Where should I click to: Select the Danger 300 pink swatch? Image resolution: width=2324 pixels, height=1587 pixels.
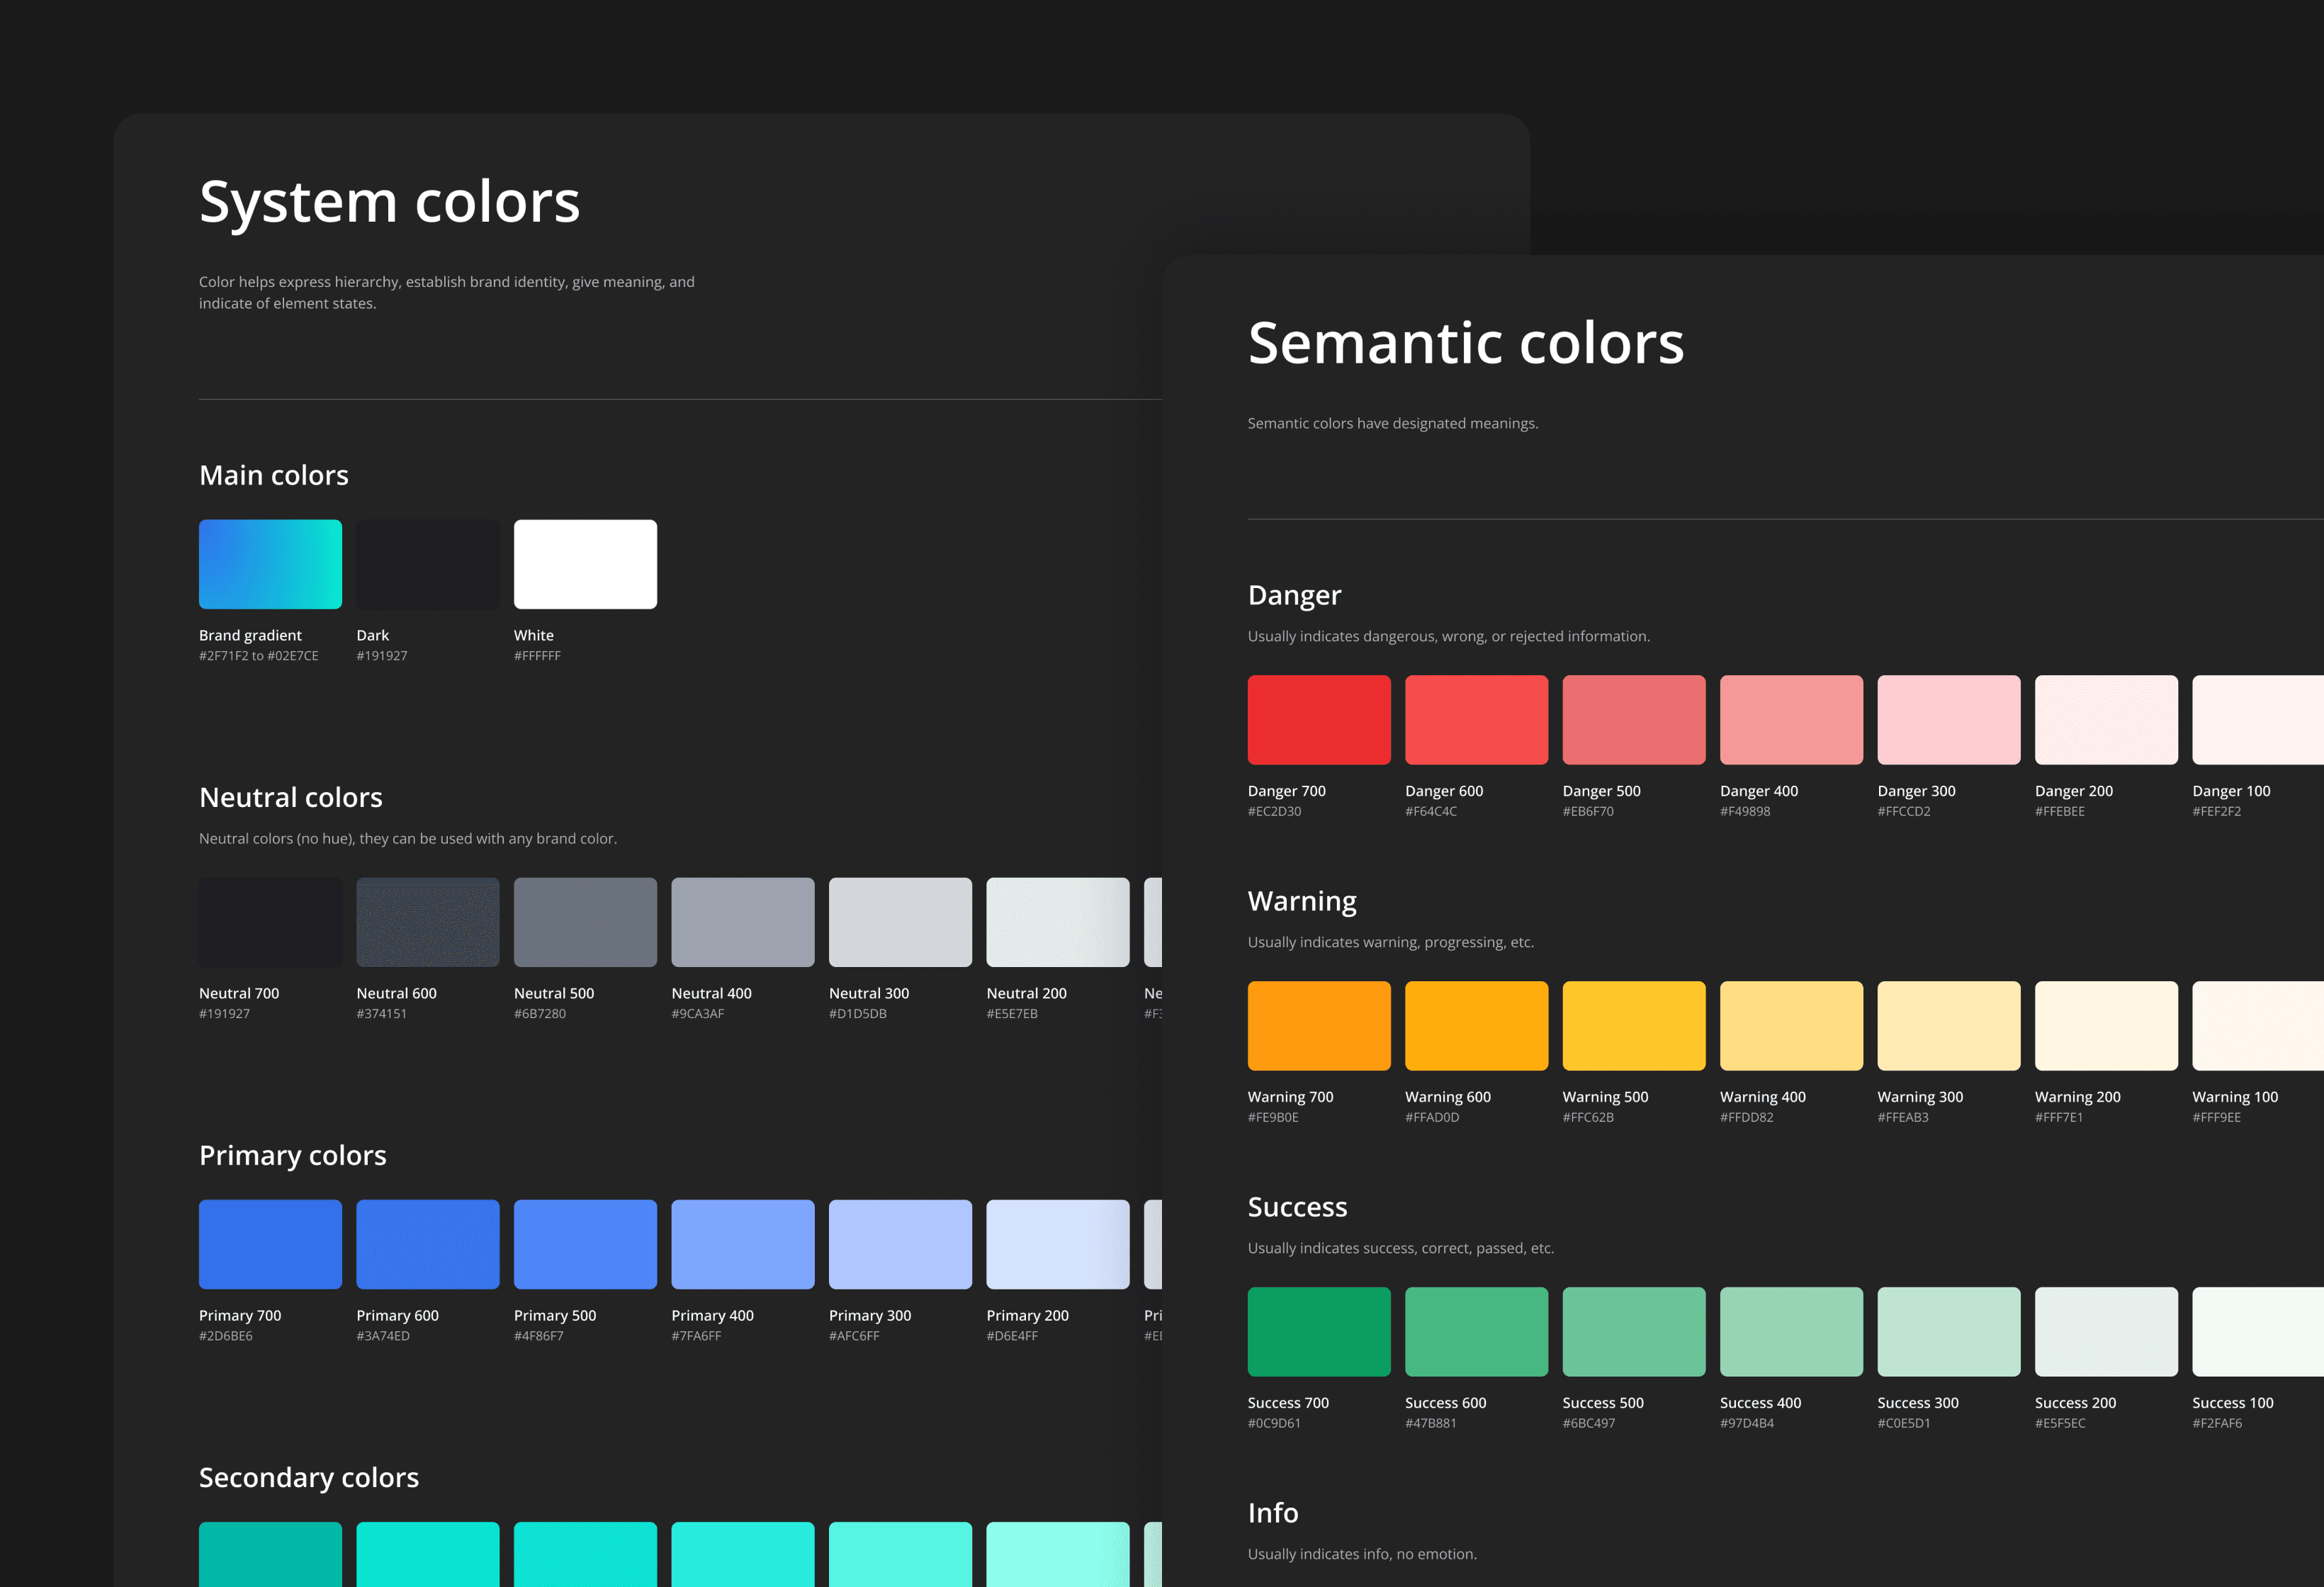coord(1948,720)
